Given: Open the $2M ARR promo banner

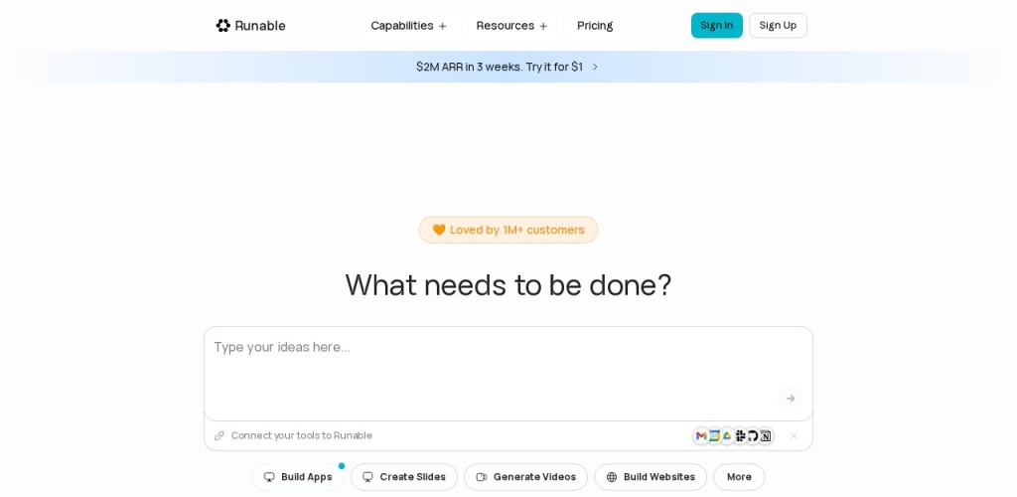Looking at the screenshot, I should tap(508, 67).
